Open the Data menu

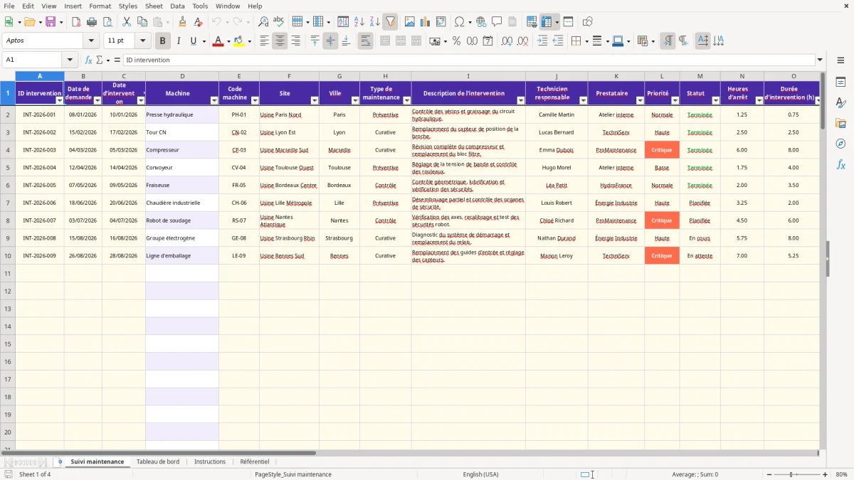(177, 6)
